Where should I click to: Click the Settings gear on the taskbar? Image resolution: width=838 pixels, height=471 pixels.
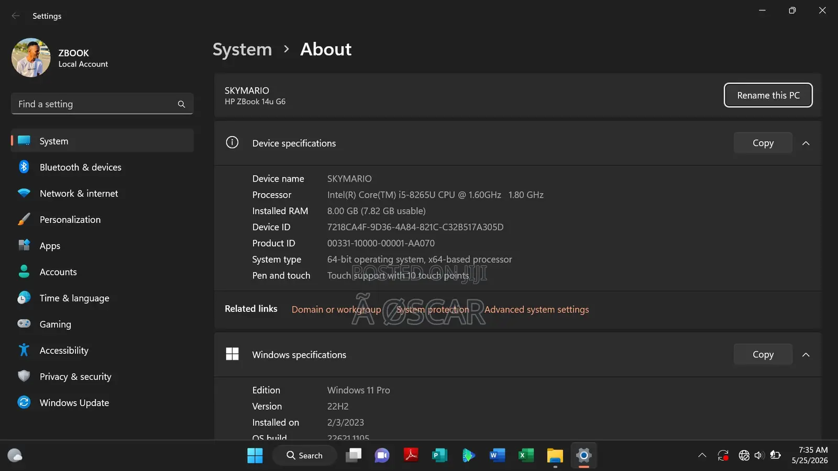click(x=584, y=455)
